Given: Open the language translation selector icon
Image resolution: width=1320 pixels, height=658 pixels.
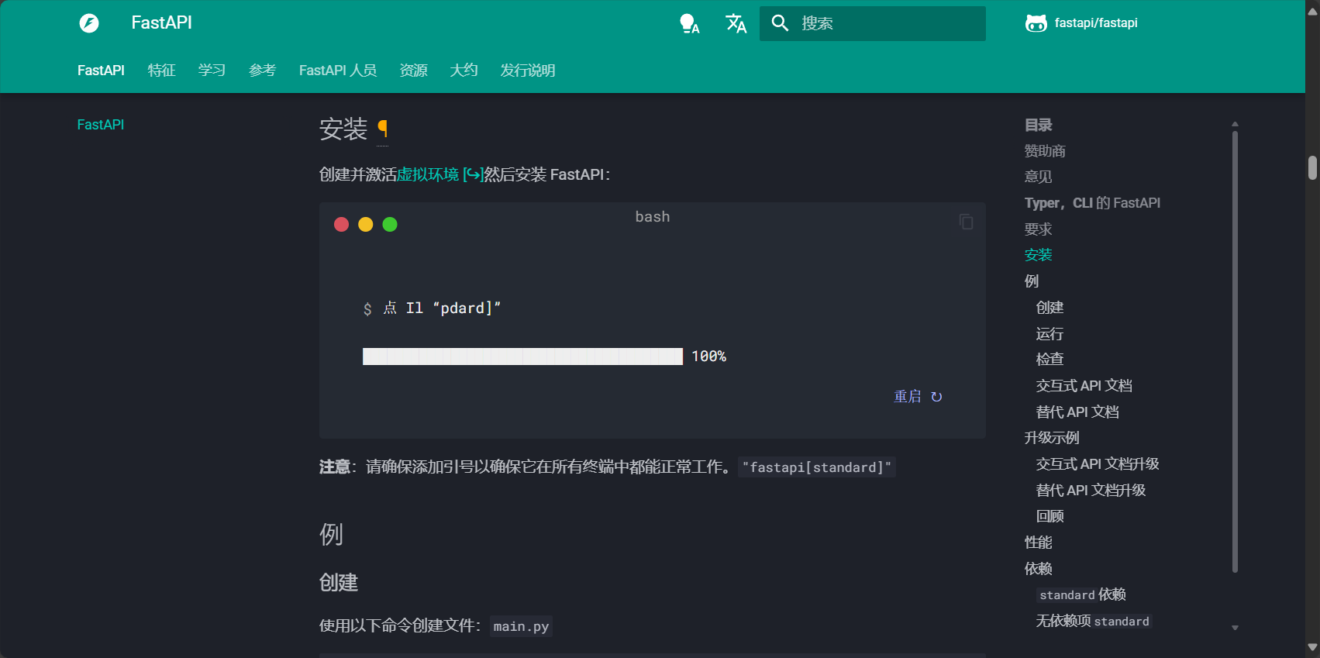Looking at the screenshot, I should coord(736,23).
